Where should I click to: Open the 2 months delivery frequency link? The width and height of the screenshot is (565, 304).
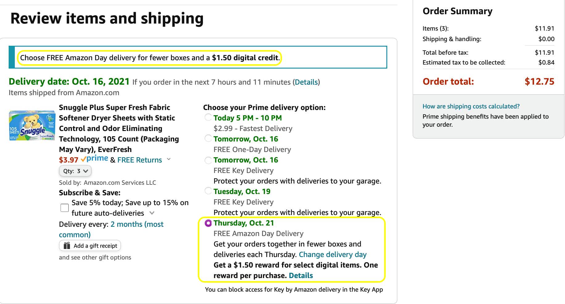[137, 224]
